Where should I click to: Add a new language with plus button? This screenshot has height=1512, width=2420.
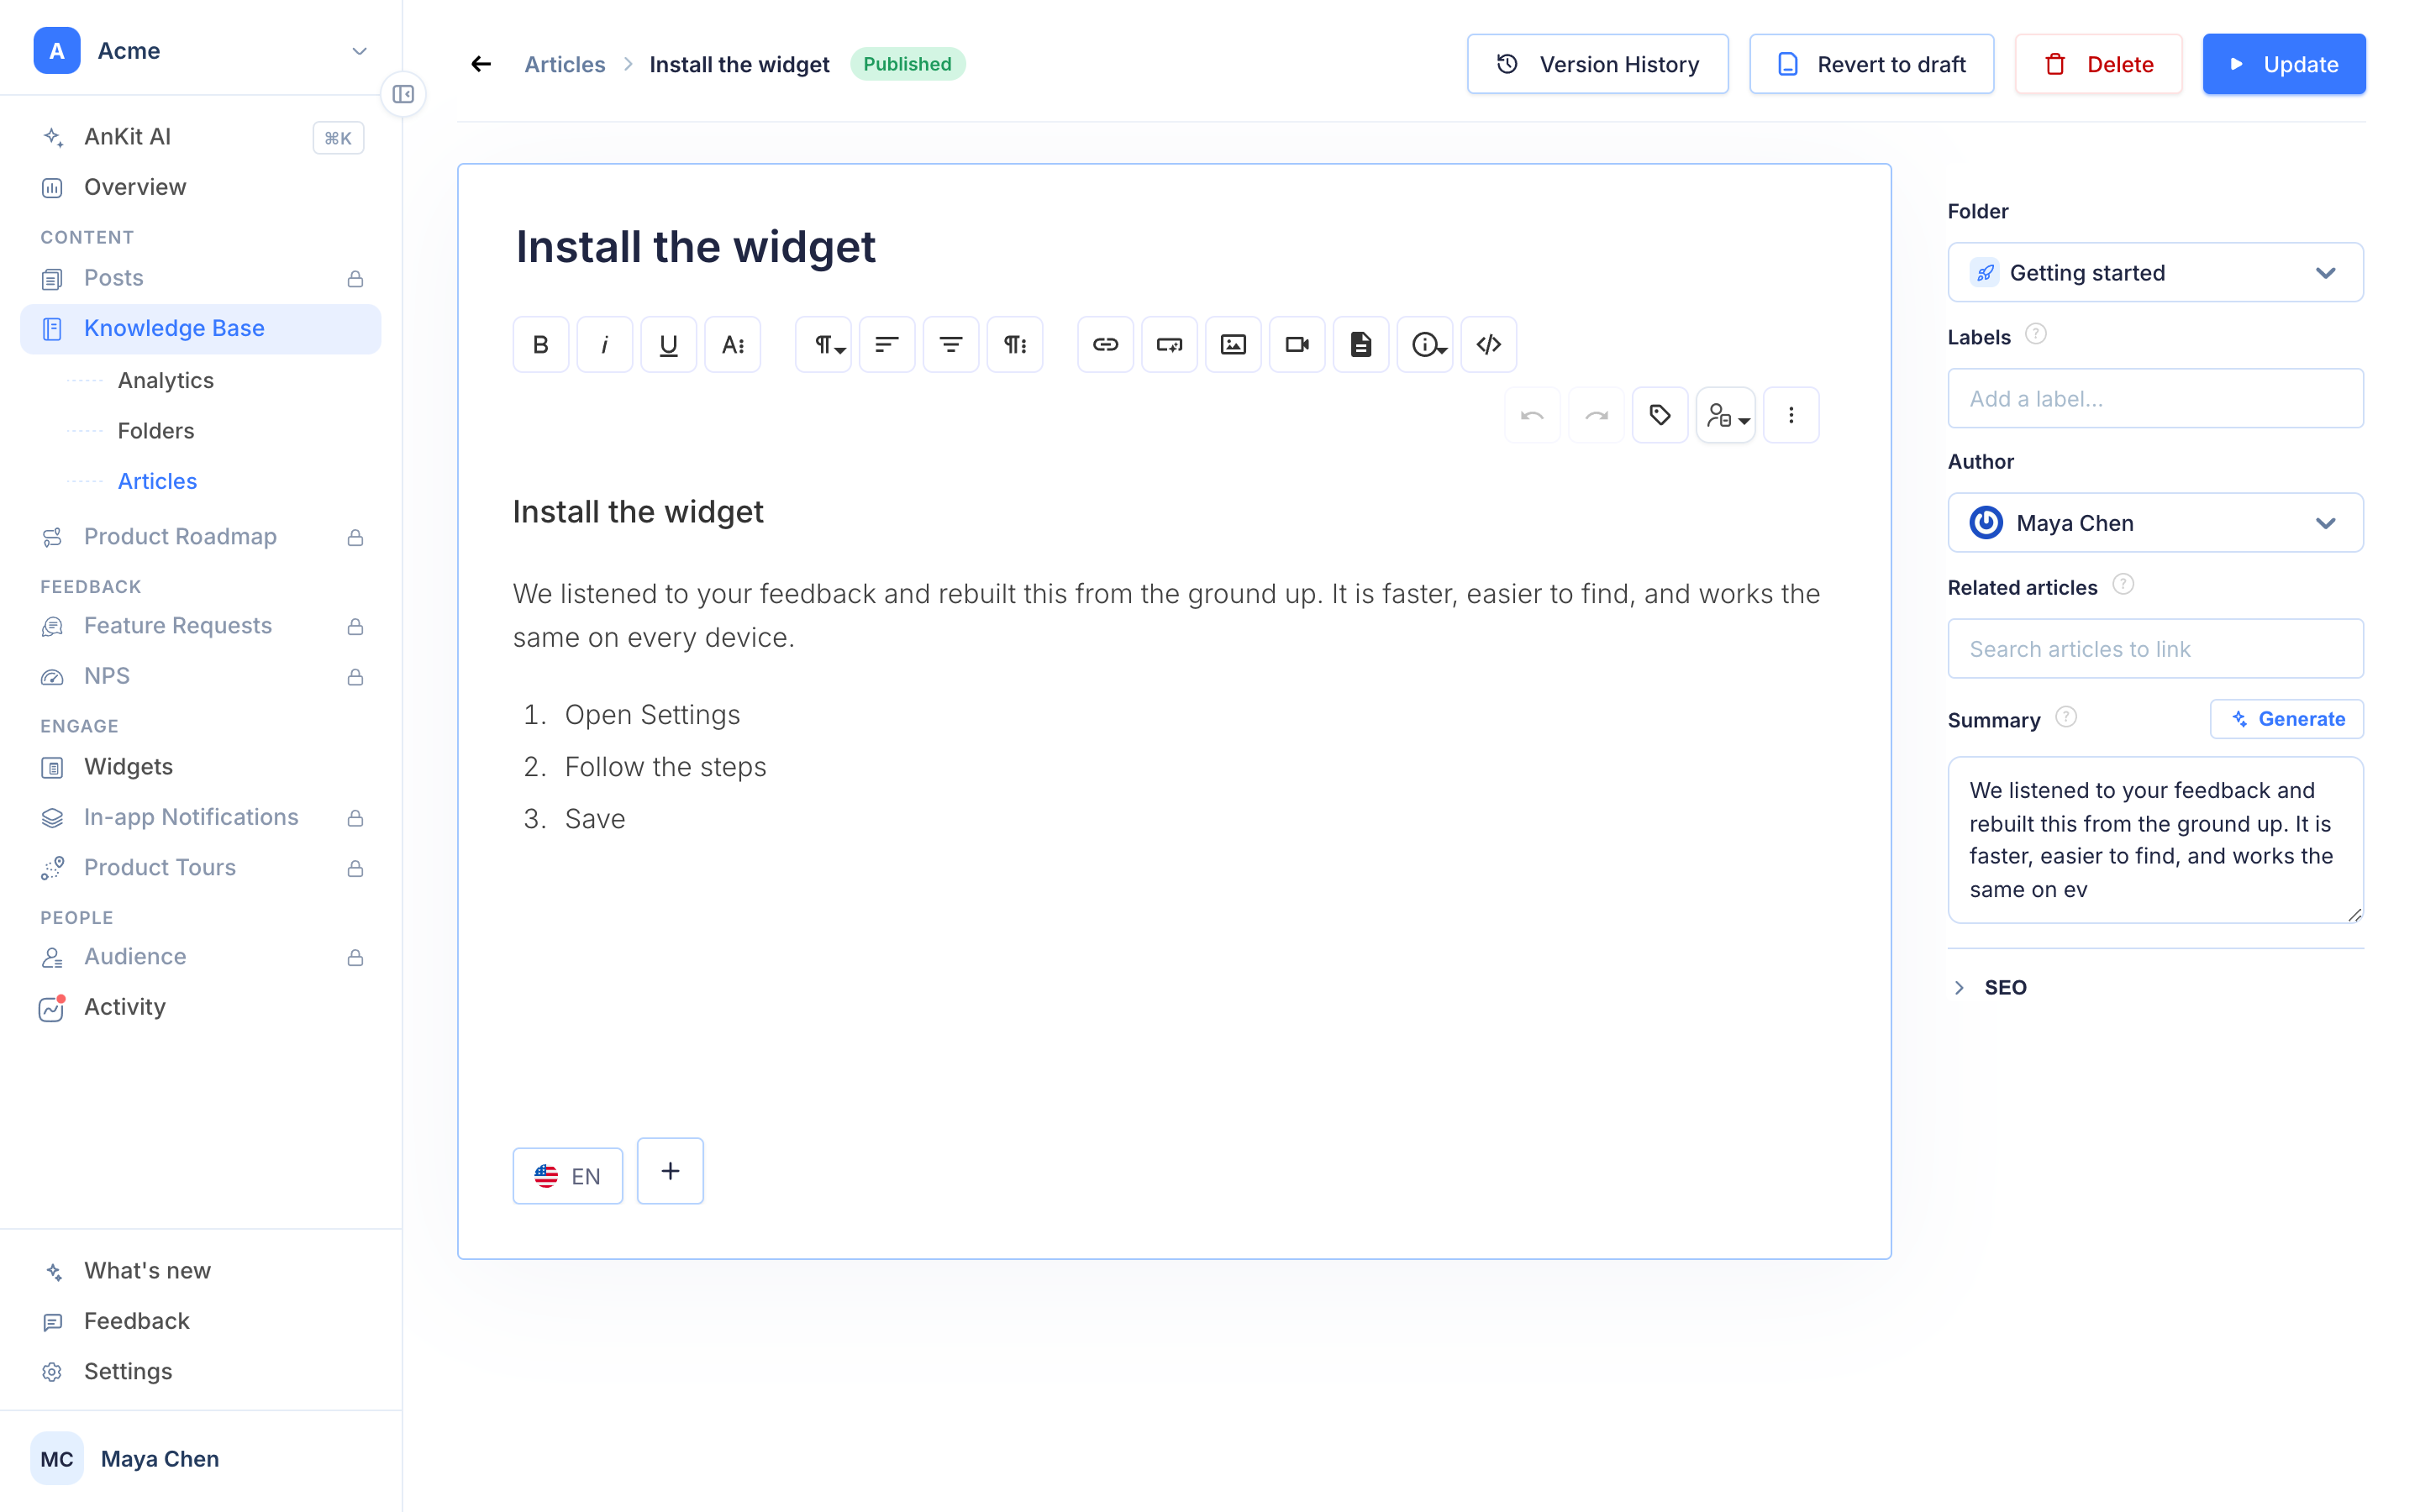(670, 1171)
